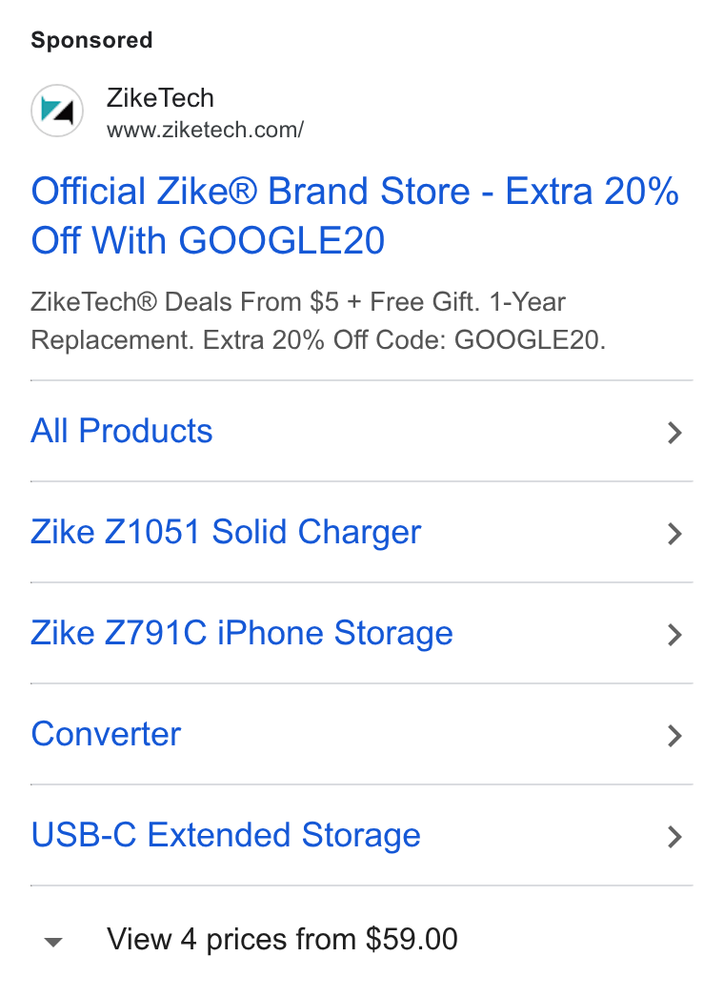Click the www.ziketech.com/ URL text
Image resolution: width=724 pixels, height=997 pixels.
pyautogui.click(x=206, y=130)
